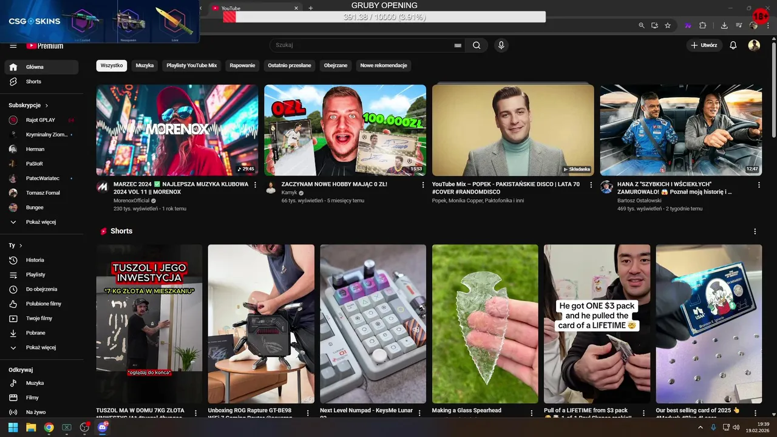Viewport: 777px width, 437px height.
Task: Select the Rapowanie filter chip
Action: pos(242,66)
